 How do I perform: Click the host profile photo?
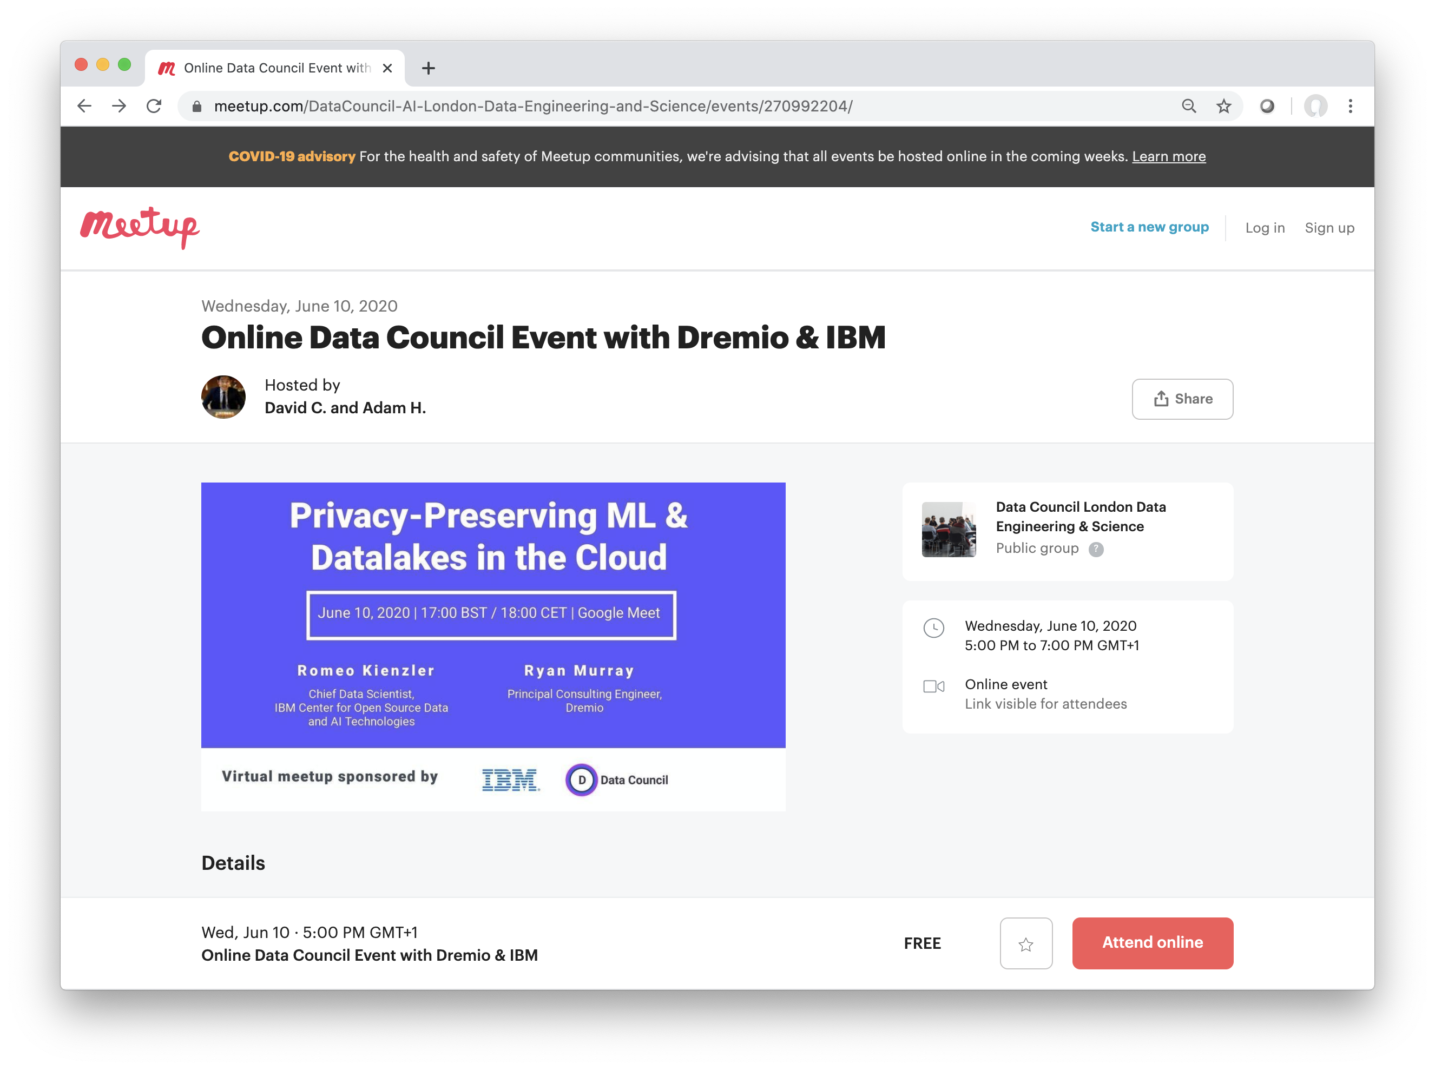pos(223,397)
